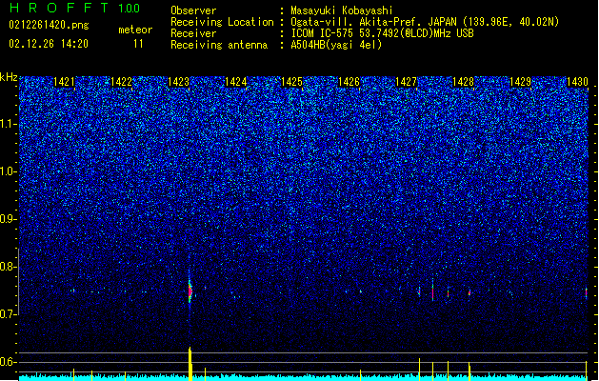599x381 pixels.
Task: Click the timestamp 02.12.26 14:20
Action: (x=49, y=44)
